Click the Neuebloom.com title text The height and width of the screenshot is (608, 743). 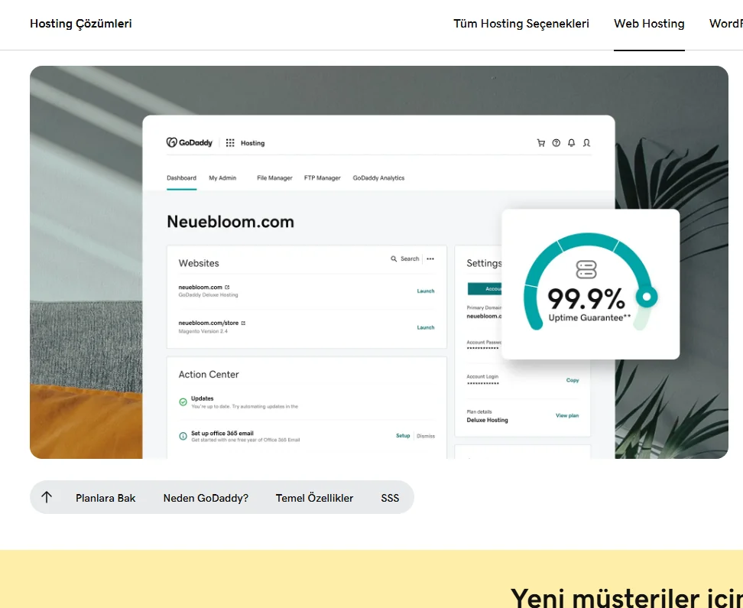point(230,222)
